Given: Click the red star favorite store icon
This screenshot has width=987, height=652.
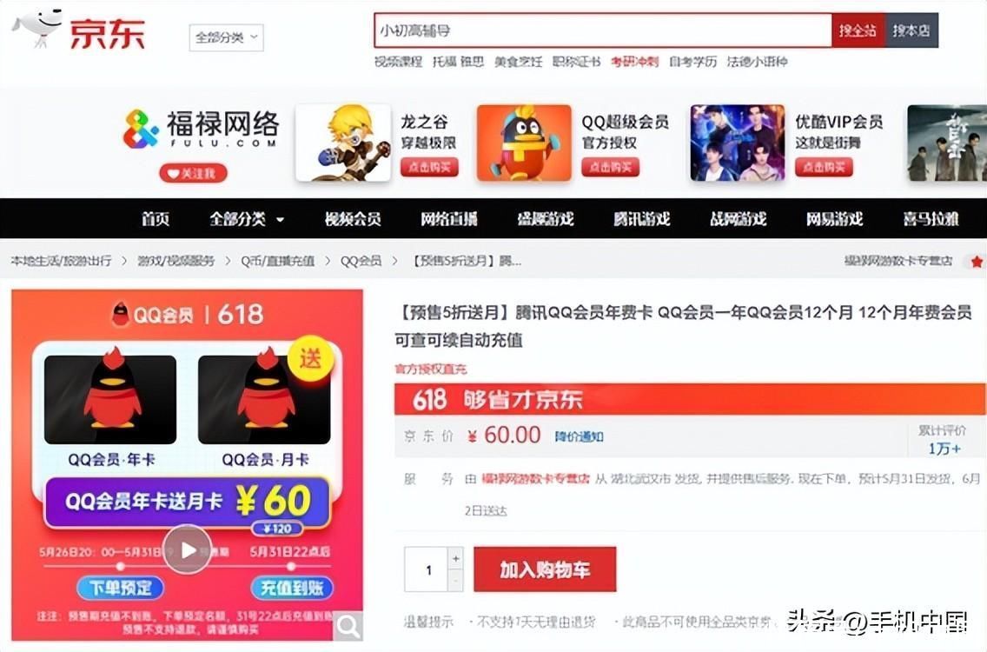Looking at the screenshot, I should click(976, 261).
